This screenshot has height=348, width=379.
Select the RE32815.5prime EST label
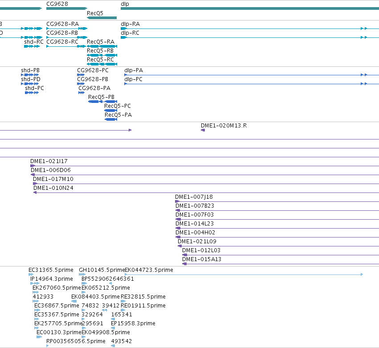coord(143,297)
